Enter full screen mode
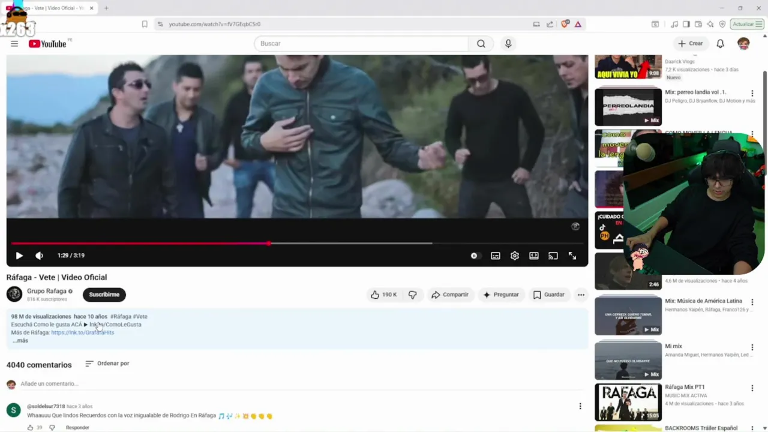The image size is (768, 432). pyautogui.click(x=572, y=256)
